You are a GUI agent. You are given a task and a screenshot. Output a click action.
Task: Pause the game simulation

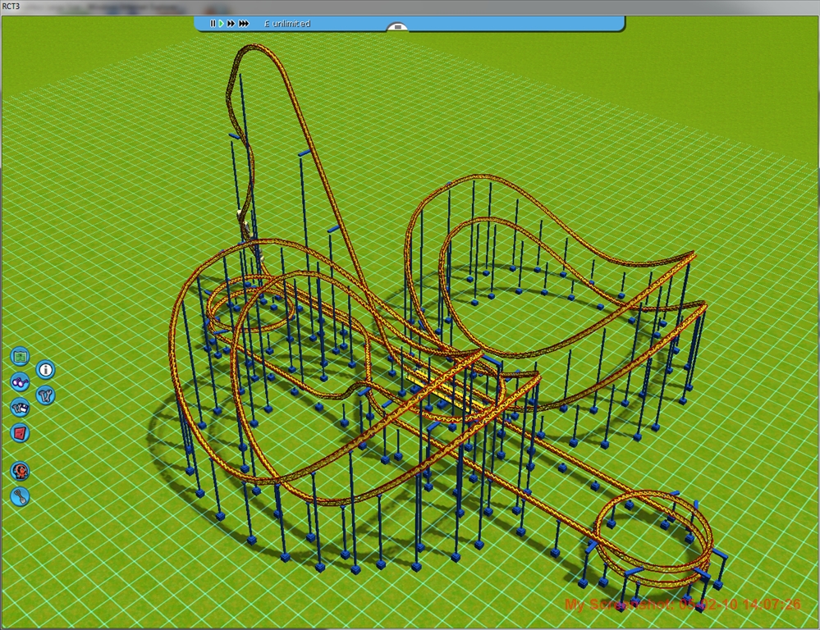pyautogui.click(x=213, y=24)
